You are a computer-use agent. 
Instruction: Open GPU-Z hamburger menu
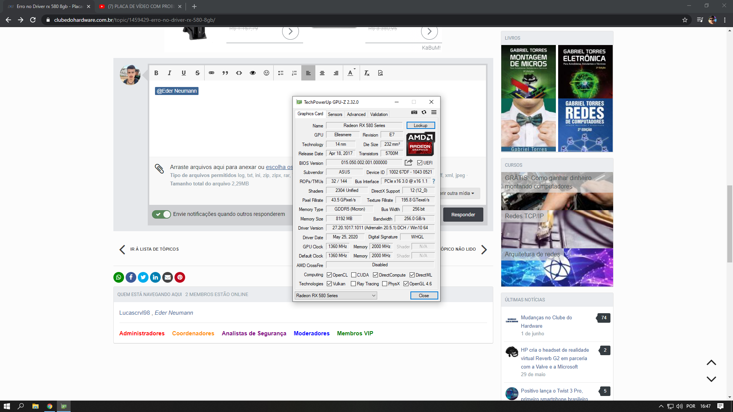pyautogui.click(x=434, y=112)
